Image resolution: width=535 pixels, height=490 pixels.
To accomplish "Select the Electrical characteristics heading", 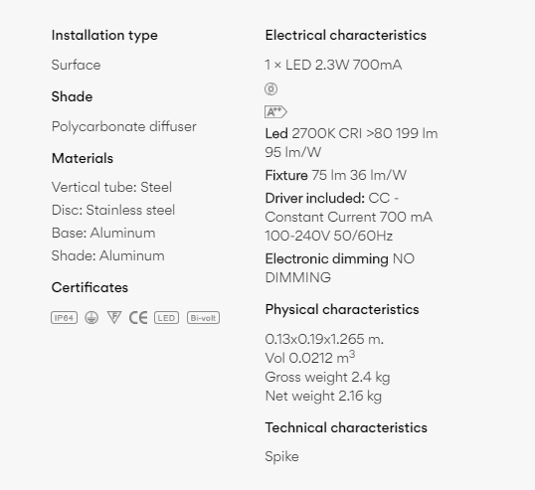I will click(346, 35).
